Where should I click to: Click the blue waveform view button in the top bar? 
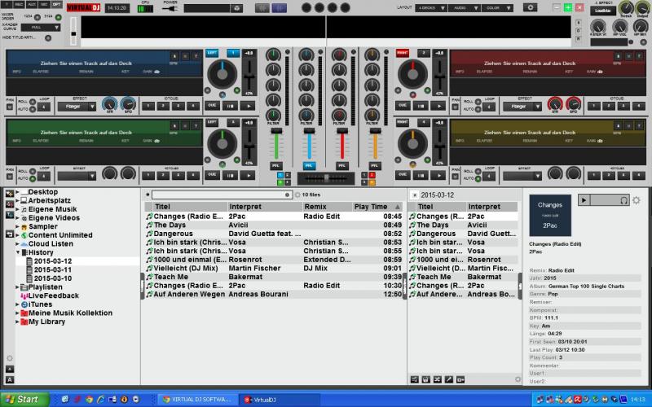279,8
